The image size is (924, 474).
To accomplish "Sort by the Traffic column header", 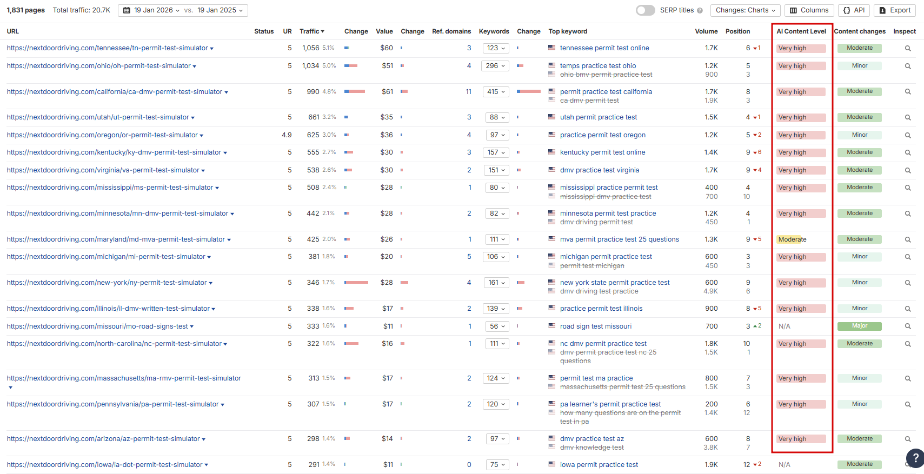I will (311, 31).
